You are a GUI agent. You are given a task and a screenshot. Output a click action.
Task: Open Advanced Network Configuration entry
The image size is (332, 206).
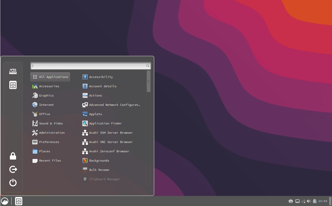[x=114, y=105]
